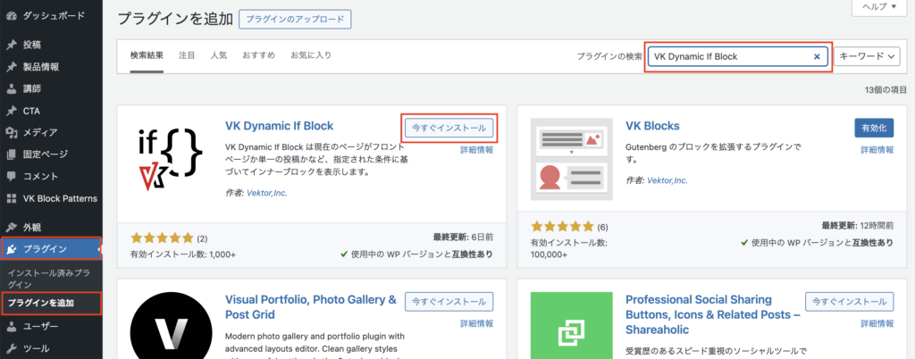The width and height of the screenshot is (915, 359).
Task: Switch to the おすすめ tab
Action: pos(259,56)
